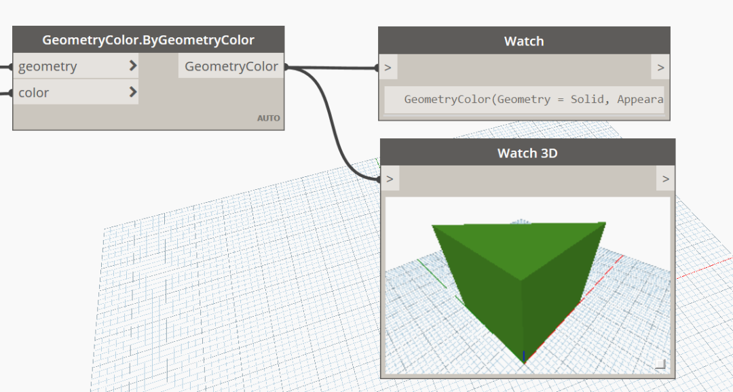The image size is (733, 392).
Task: Open the AUTO lacing indicator
Action: click(x=268, y=118)
